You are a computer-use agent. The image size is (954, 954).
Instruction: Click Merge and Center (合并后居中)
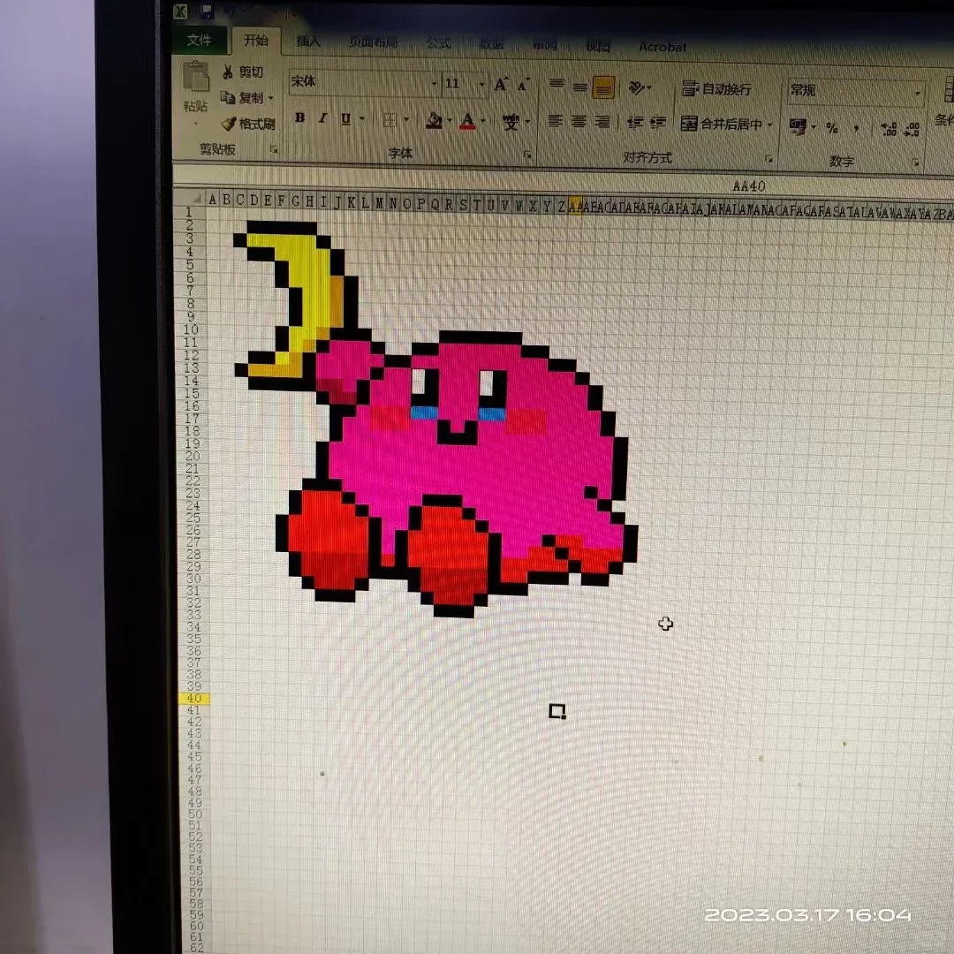[x=721, y=124]
